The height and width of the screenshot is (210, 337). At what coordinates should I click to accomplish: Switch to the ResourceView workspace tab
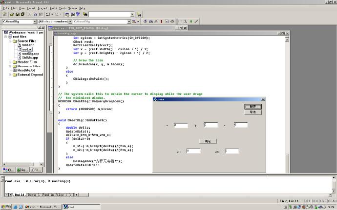tap(22, 170)
